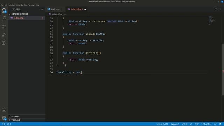Open the Terminal menu
This screenshot has height=126, width=224.
click(31, 5)
